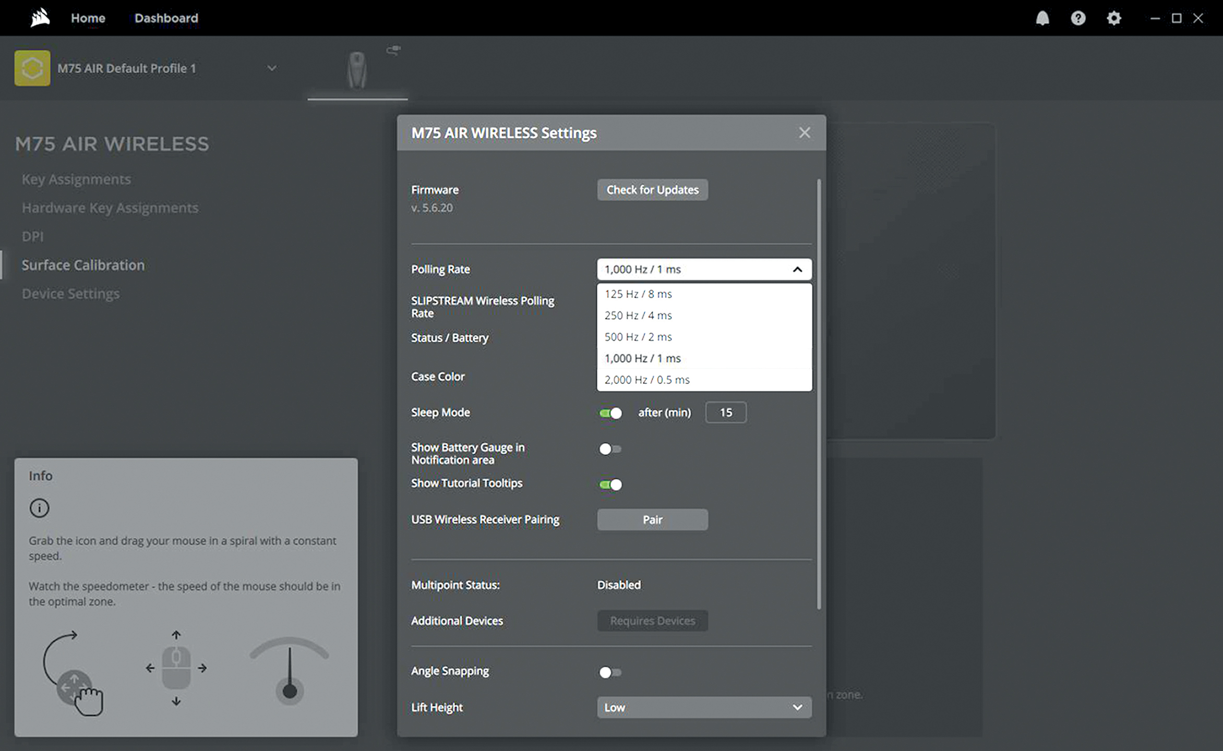Click the SLIPSTREAM Wireless Polling Rate label

pyautogui.click(x=483, y=307)
